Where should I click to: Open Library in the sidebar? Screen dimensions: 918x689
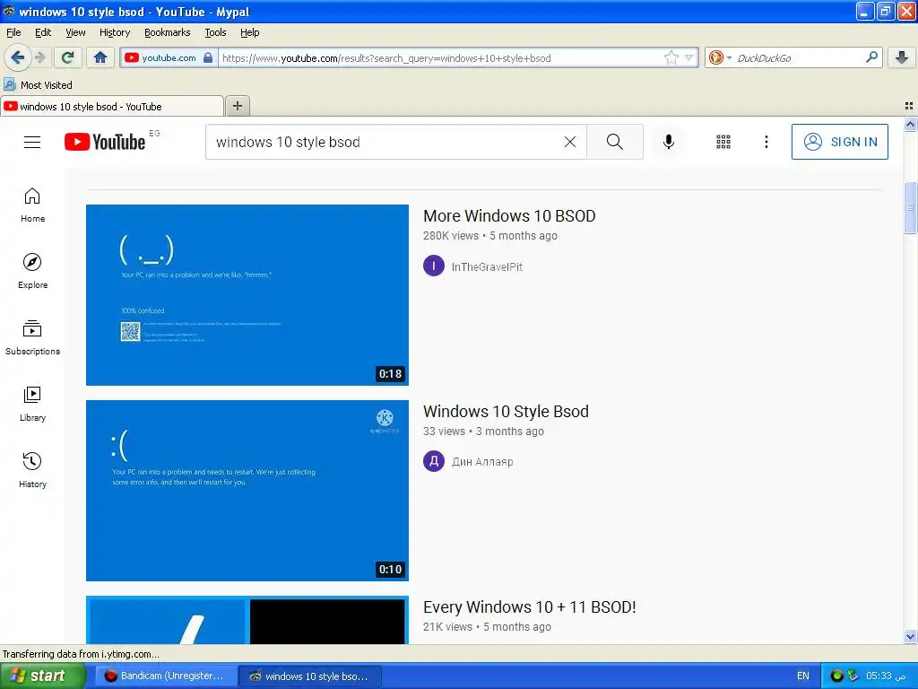[32, 405]
